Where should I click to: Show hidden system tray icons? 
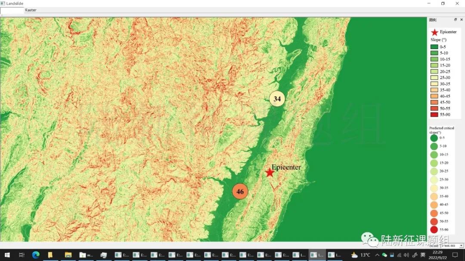(378, 255)
